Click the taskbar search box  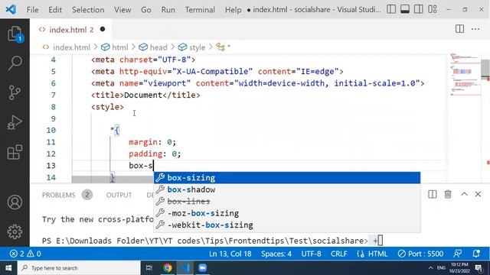click(79, 268)
